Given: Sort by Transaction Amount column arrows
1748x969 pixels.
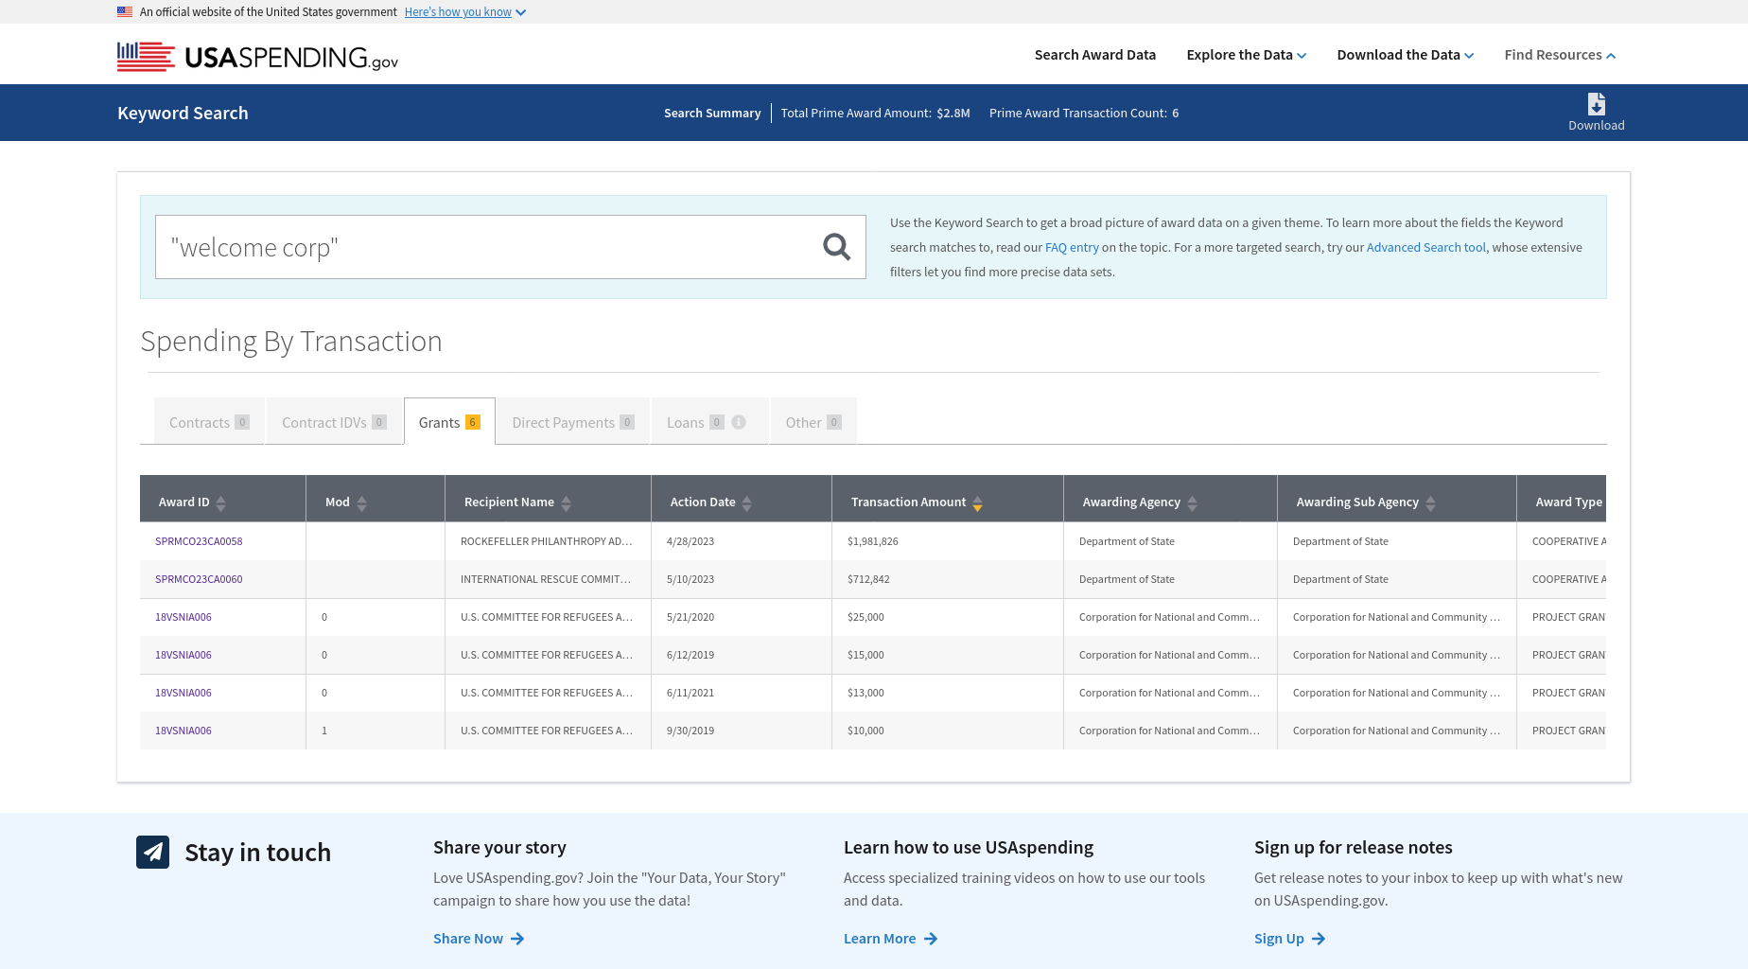Looking at the screenshot, I should [978, 502].
